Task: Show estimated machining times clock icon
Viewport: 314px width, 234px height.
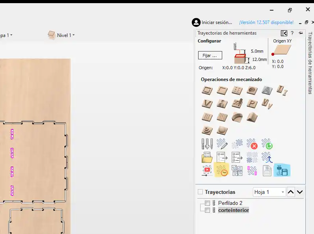Action: pos(222,170)
